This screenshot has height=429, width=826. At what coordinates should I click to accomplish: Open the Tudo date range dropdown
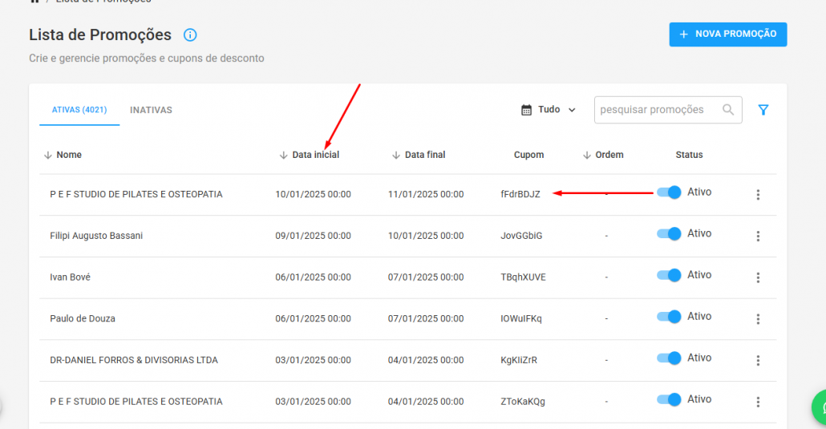(549, 110)
